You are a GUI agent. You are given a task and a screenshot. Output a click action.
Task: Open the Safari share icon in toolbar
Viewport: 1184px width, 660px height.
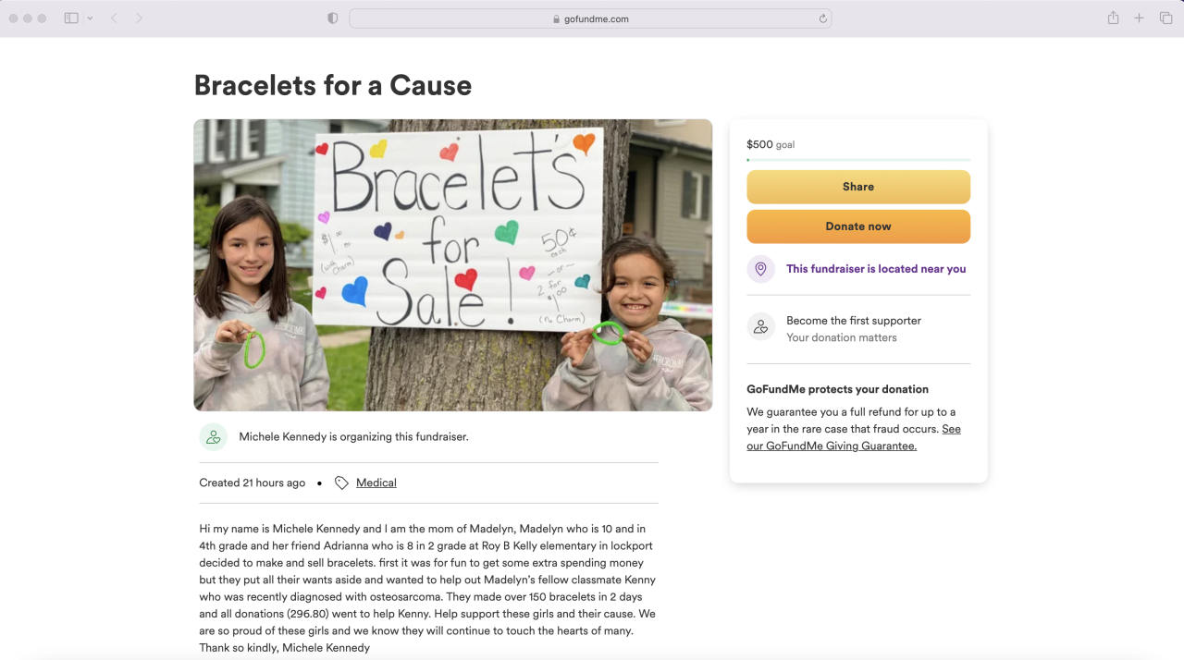1113,18
